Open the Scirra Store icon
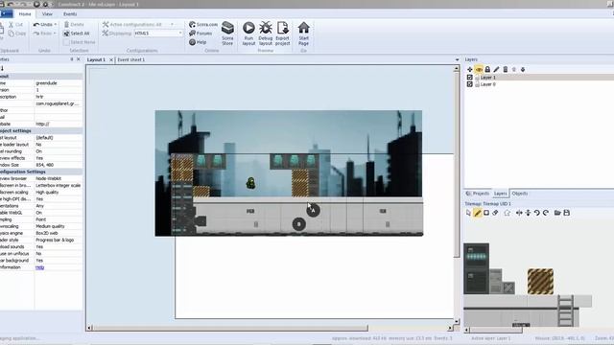614x345 pixels. point(227,28)
